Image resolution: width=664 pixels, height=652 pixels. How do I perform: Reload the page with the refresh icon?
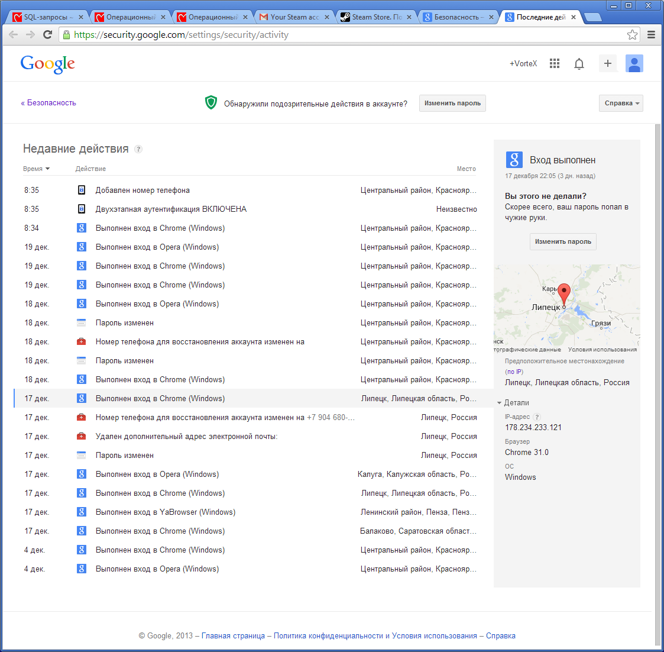pos(47,35)
